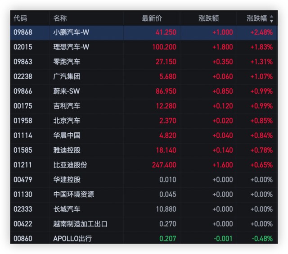Open 理想汽车-W stock name
The height and width of the screenshot is (254, 288).
[x=72, y=47]
